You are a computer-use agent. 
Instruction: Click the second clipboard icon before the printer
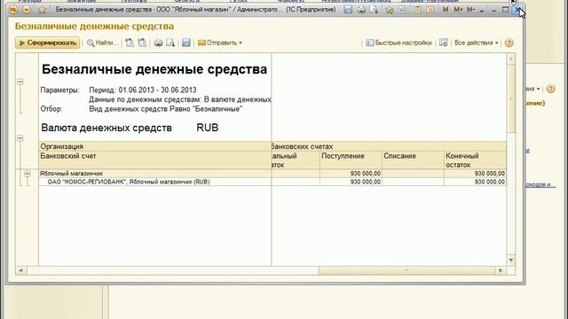coord(142,43)
